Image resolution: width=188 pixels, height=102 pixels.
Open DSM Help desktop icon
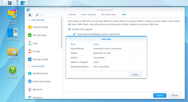click(x=13, y=72)
